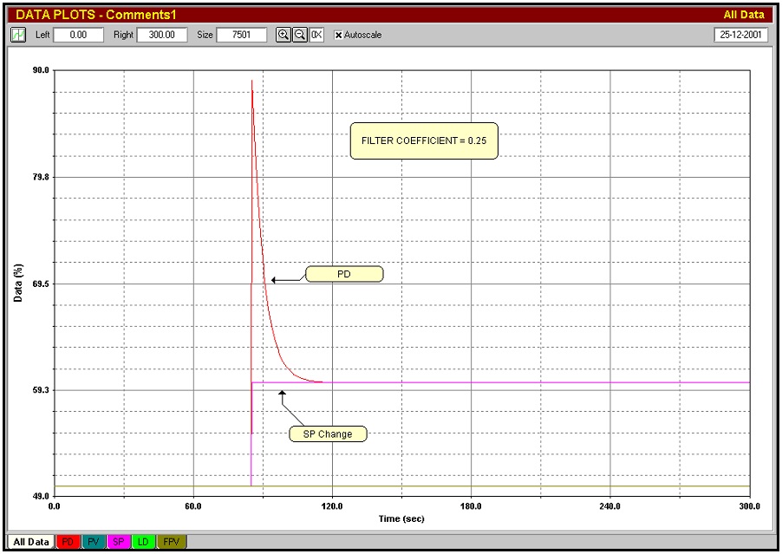The width and height of the screenshot is (782, 554).
Task: Click the FILTER COEFFICIENT annotation
Action: point(424,140)
